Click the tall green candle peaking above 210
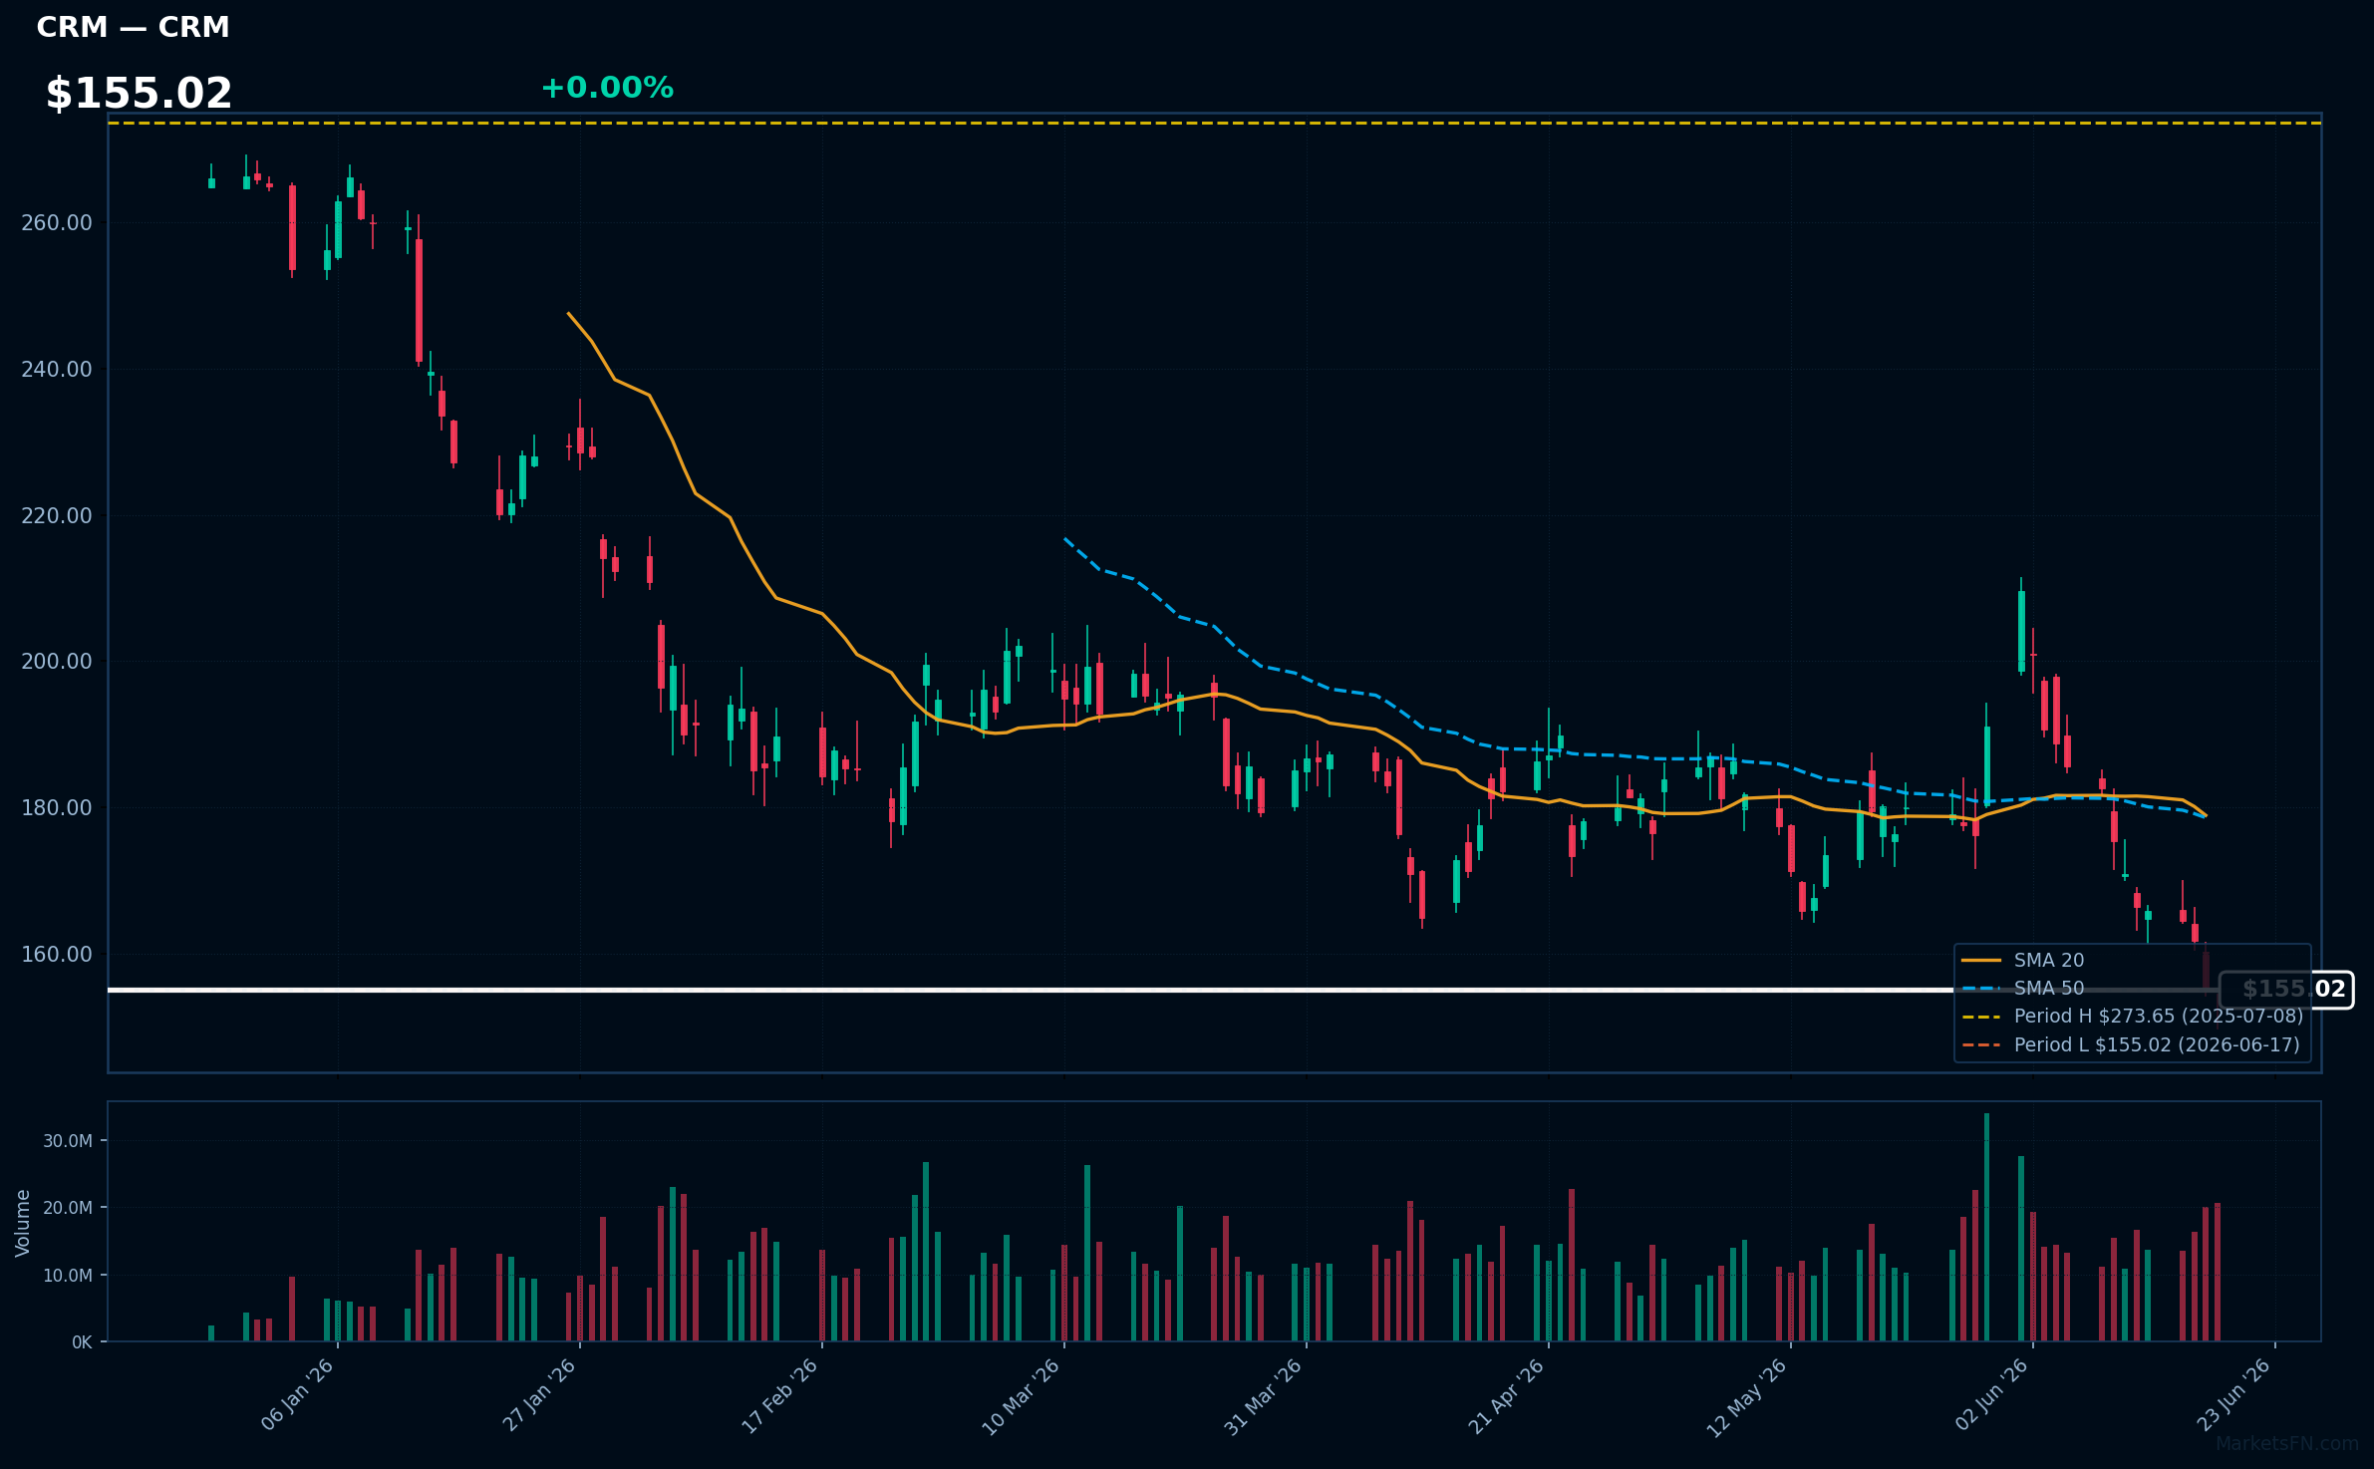Image resolution: width=2374 pixels, height=1469 pixels. 2021,626
